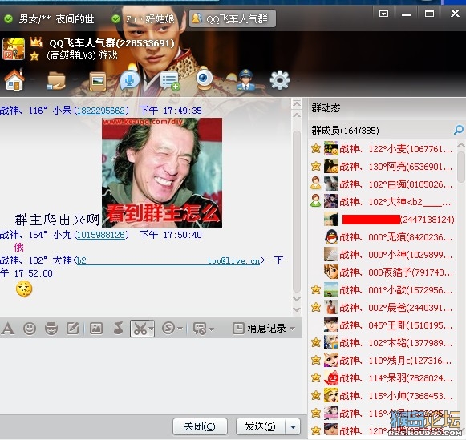The image size is (466, 440).
Task: Select member 战神、045°王哥
Action: [x=383, y=325]
